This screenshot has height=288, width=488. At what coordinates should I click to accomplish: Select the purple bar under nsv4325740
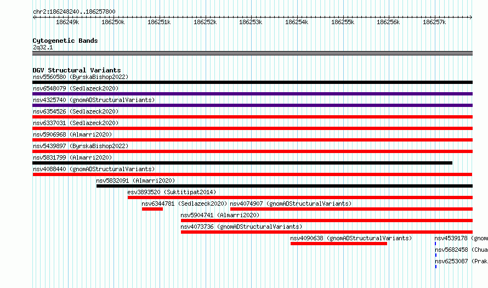(252, 105)
